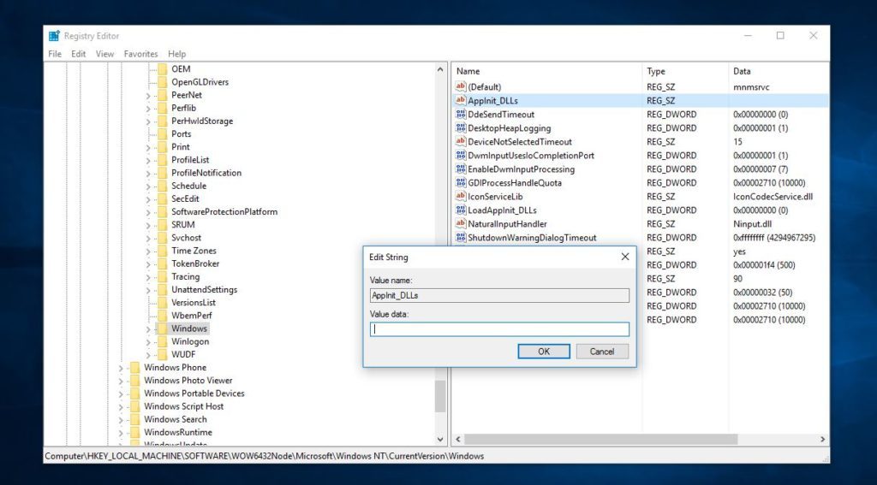Expand the Perflib key
The width and height of the screenshot is (877, 485).
(148, 109)
